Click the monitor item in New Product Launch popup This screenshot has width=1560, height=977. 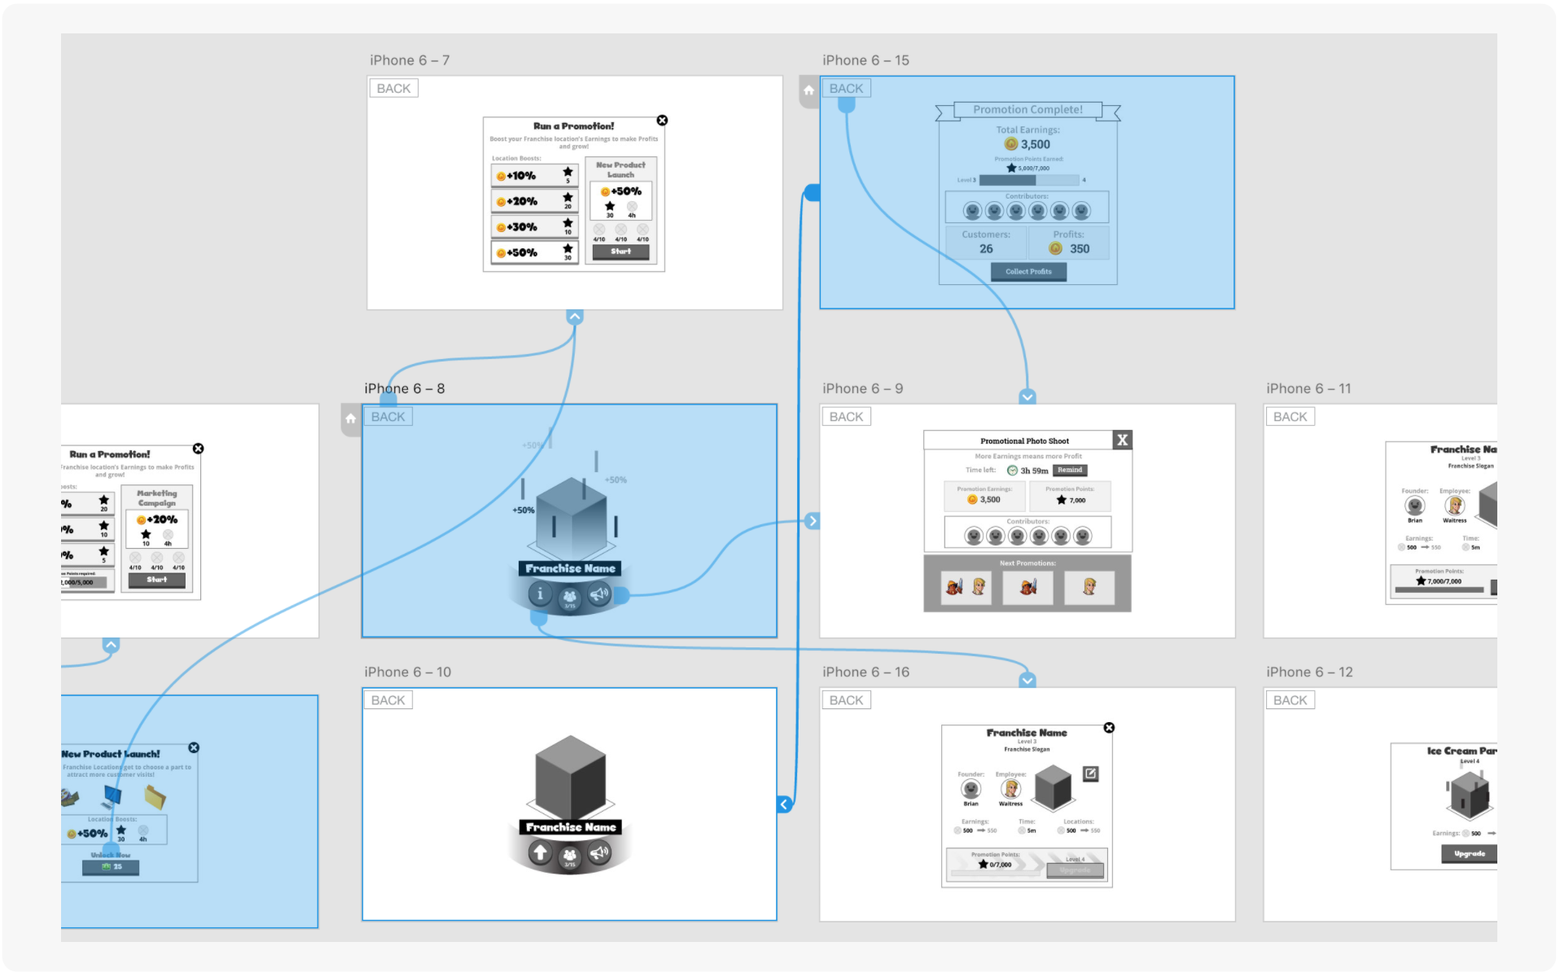click(x=112, y=796)
